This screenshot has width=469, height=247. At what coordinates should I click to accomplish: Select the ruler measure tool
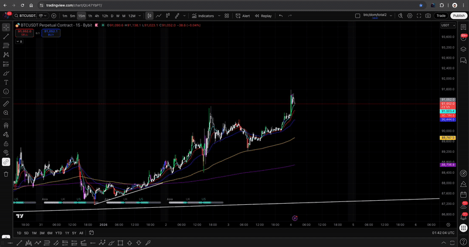pyautogui.click(x=6, y=104)
